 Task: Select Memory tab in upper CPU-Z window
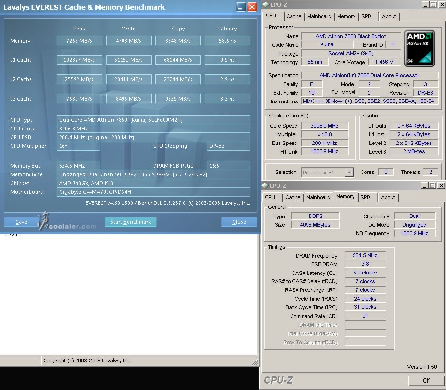tap(346, 16)
